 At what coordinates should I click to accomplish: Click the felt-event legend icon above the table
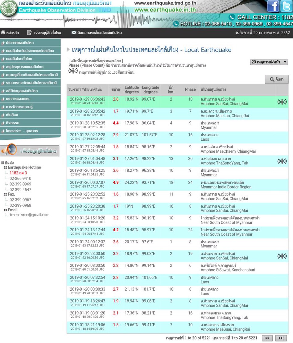pyautogui.click(x=73, y=71)
